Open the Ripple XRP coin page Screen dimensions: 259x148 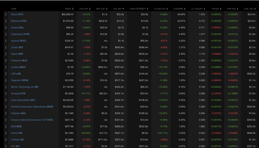click(x=17, y=54)
